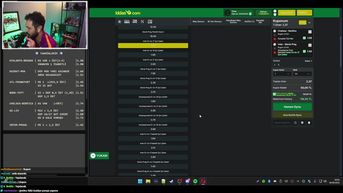Pick Slavia Prag Penaltı Kaçırır odds 18.00

[153, 36]
